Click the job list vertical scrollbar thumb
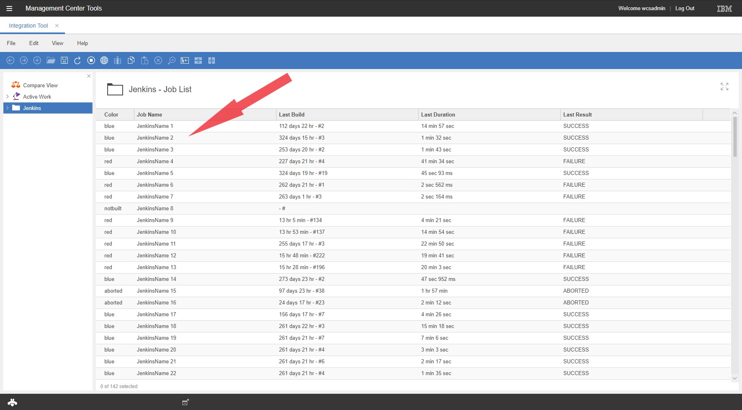Image resolution: width=742 pixels, height=410 pixels. pos(735,137)
